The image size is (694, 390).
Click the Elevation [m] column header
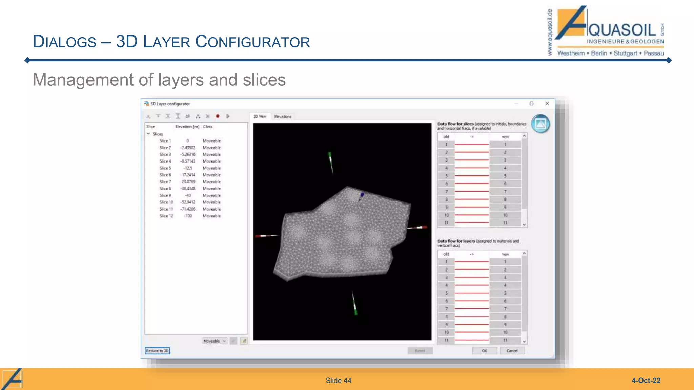(187, 127)
